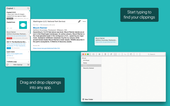Click the New Folder button in Notes

[x=88, y=99]
